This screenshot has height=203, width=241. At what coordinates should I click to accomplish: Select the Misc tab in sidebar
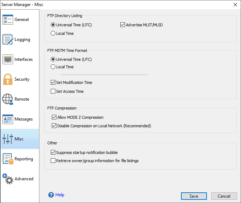(20, 139)
